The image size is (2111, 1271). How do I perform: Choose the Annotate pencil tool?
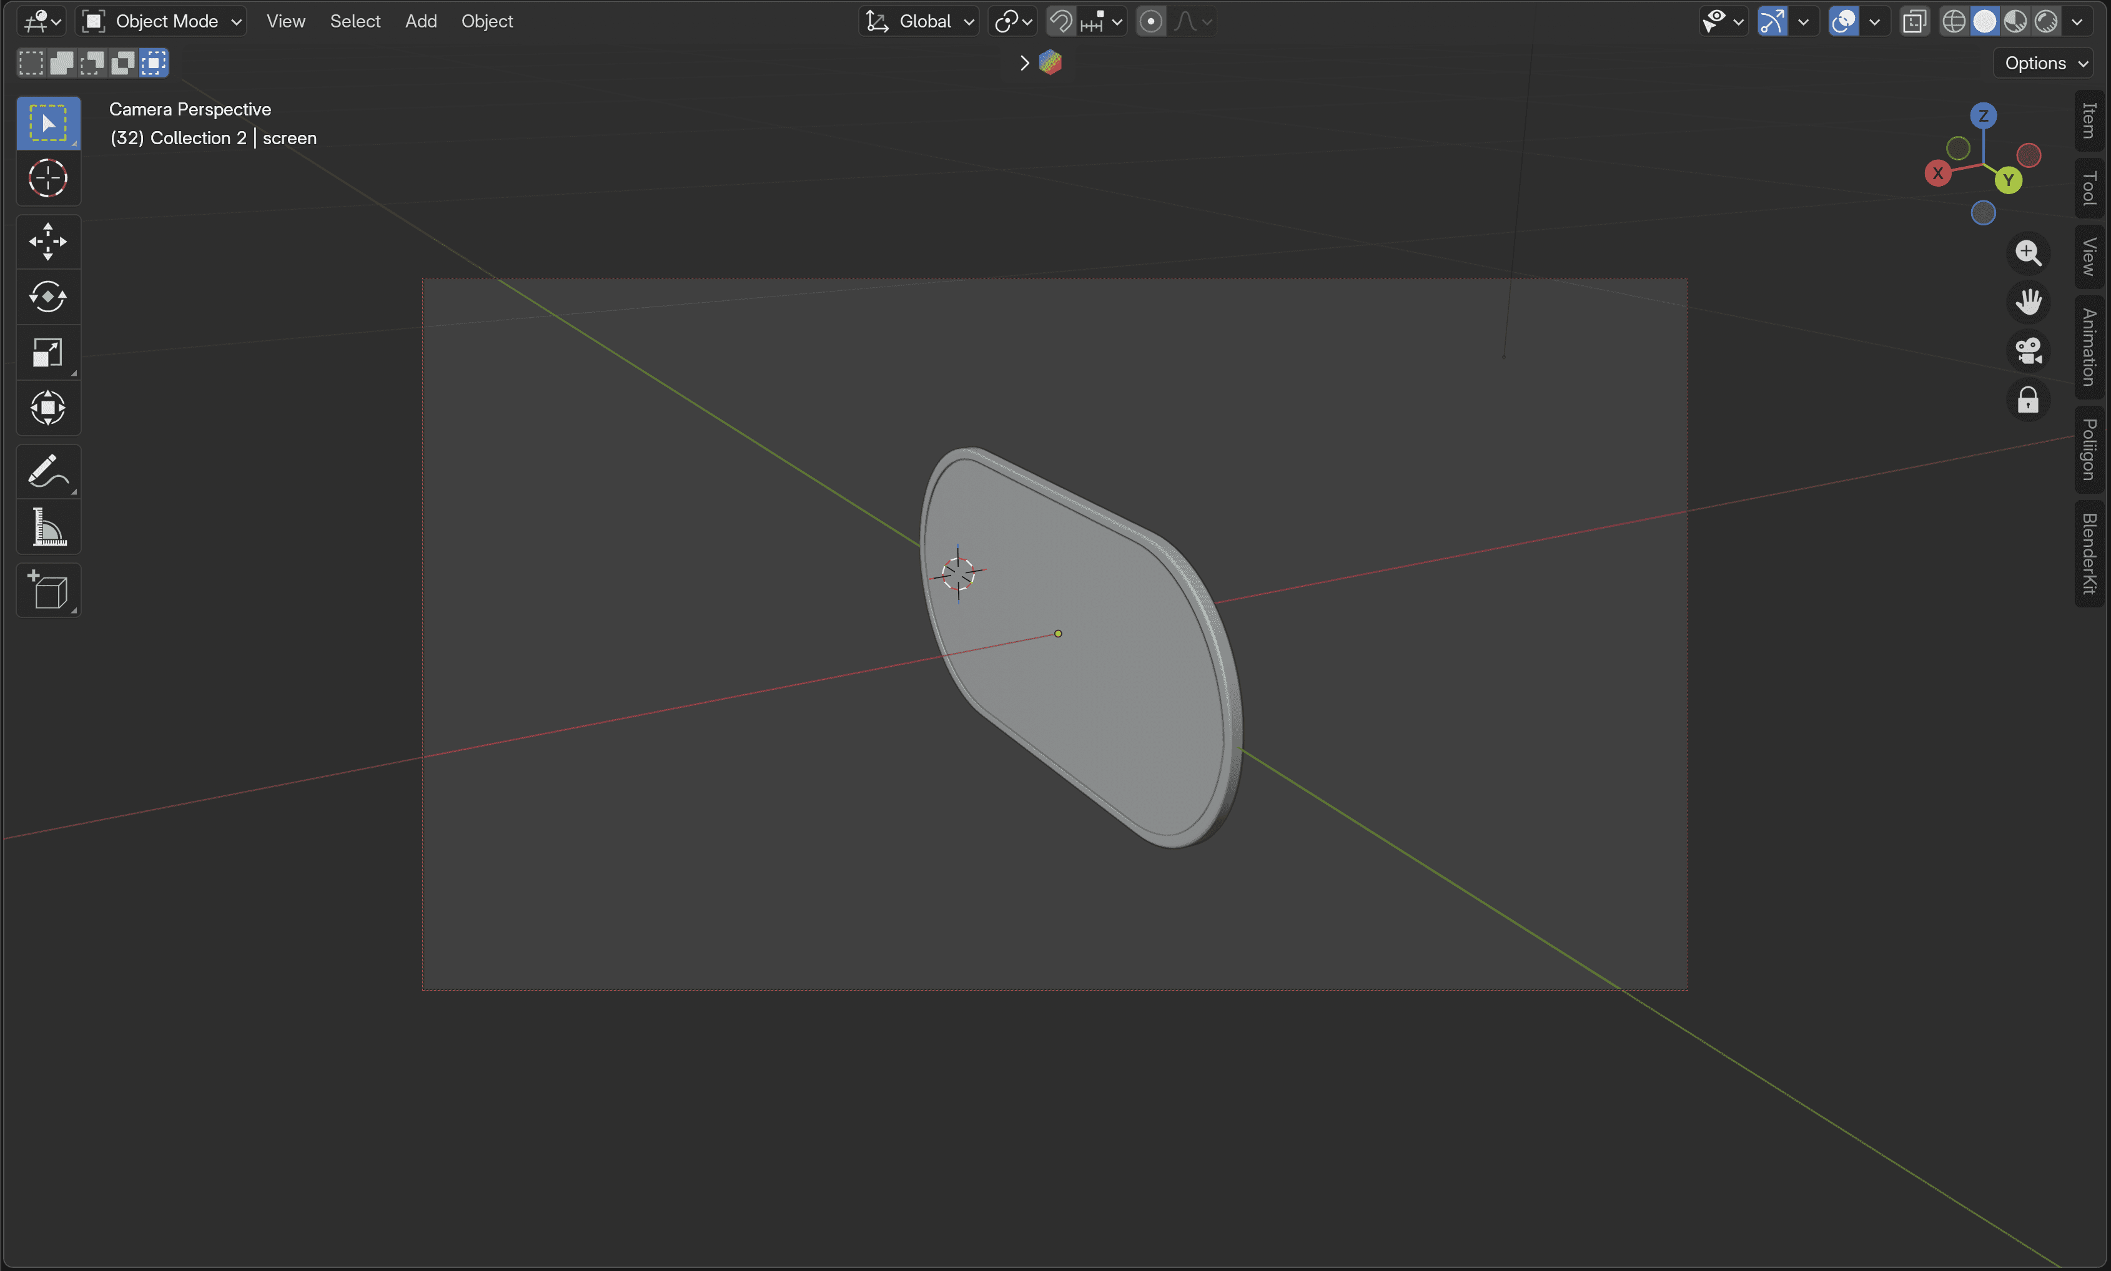point(48,471)
